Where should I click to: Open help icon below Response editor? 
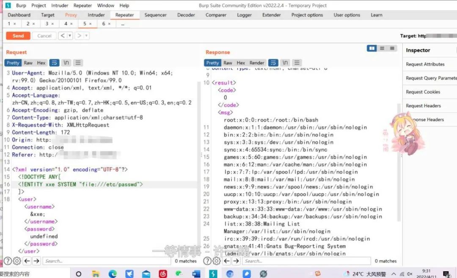click(x=207, y=261)
